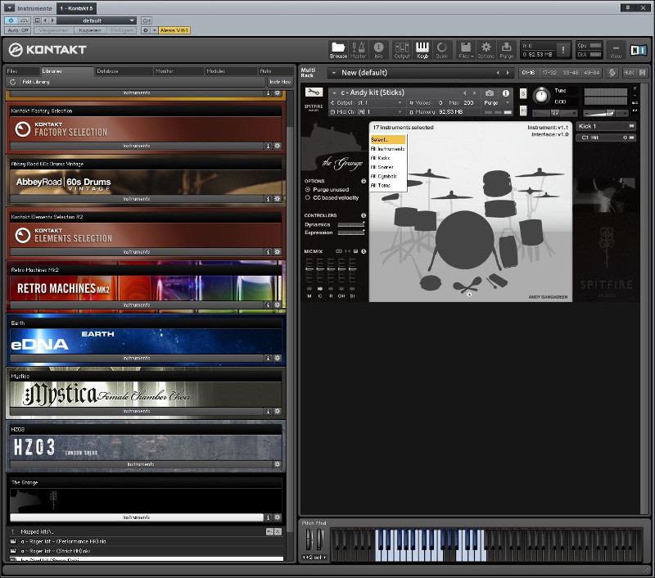Toggle the plugin power button

coord(11,20)
